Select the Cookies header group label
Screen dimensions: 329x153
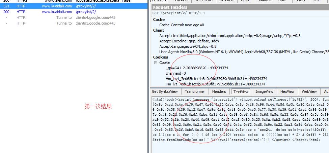coord(161,57)
